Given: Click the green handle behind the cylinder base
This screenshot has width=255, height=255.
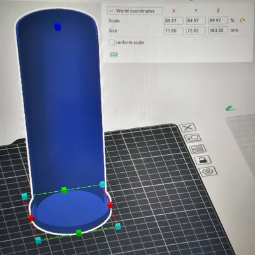Looking at the screenshot, I should (64, 190).
